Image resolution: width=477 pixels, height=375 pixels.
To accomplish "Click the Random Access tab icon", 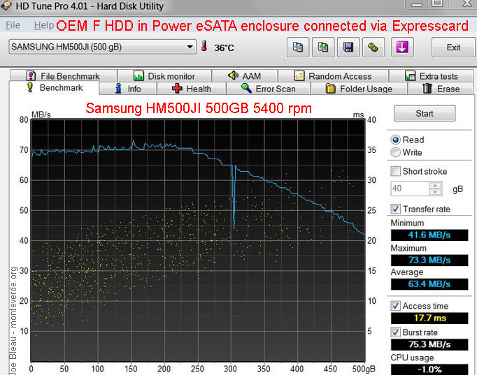I will pyautogui.click(x=299, y=75).
